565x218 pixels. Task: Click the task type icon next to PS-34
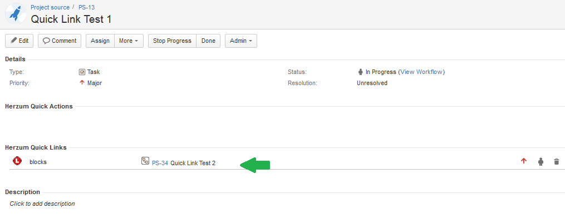[x=145, y=161]
